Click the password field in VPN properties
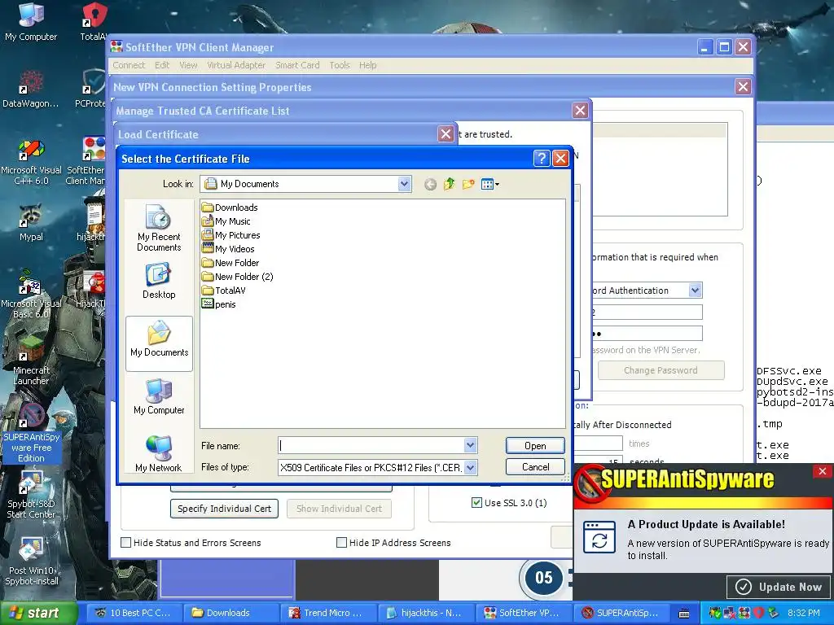This screenshot has height=625, width=834. [647, 334]
